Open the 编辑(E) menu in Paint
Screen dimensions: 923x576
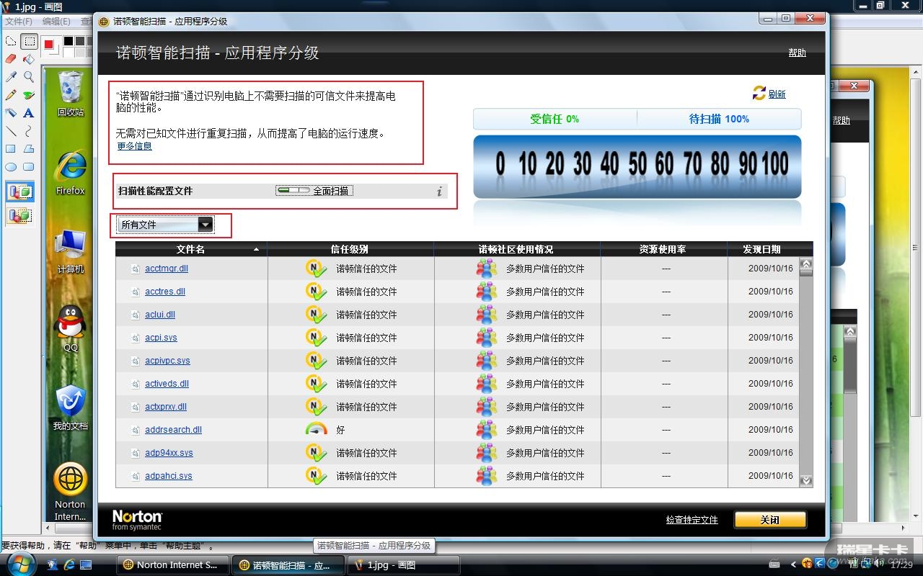56,22
